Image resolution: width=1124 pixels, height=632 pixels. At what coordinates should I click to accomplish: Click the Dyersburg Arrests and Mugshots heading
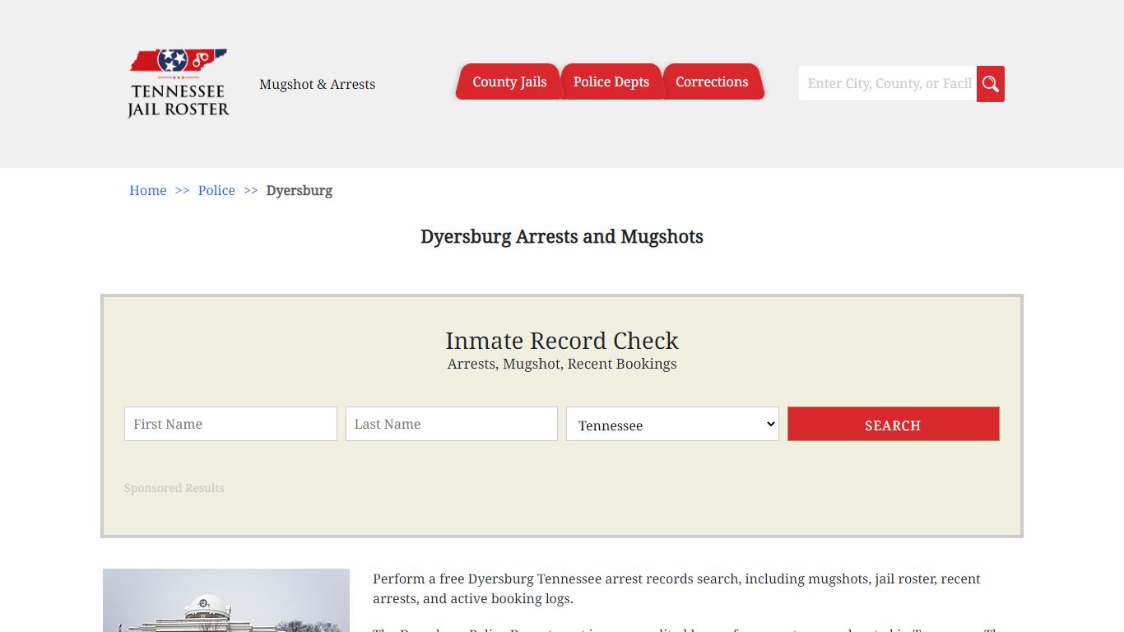562,237
